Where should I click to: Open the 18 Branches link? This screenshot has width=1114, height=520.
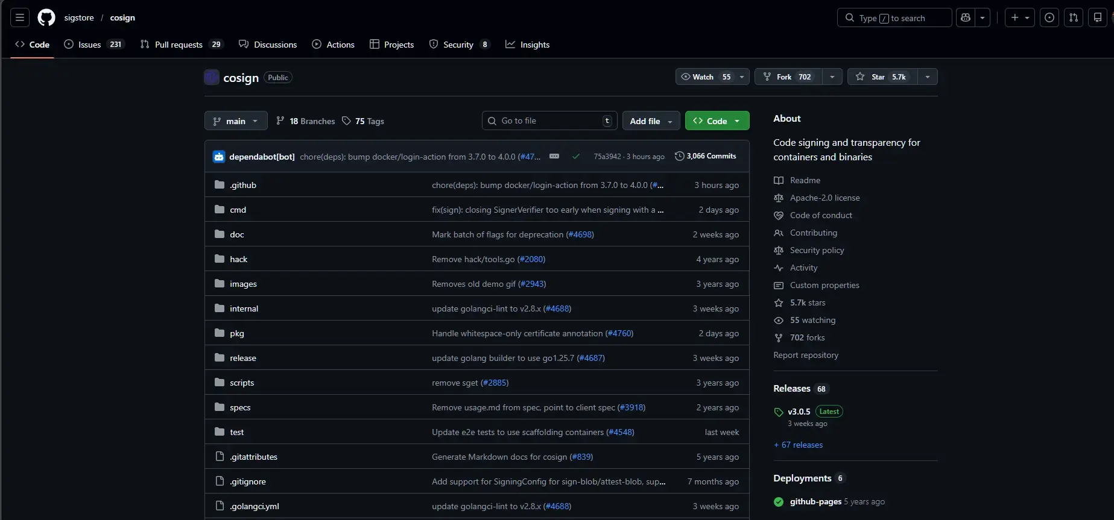pos(305,121)
